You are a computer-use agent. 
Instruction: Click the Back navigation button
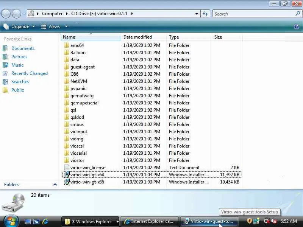click(x=6, y=14)
